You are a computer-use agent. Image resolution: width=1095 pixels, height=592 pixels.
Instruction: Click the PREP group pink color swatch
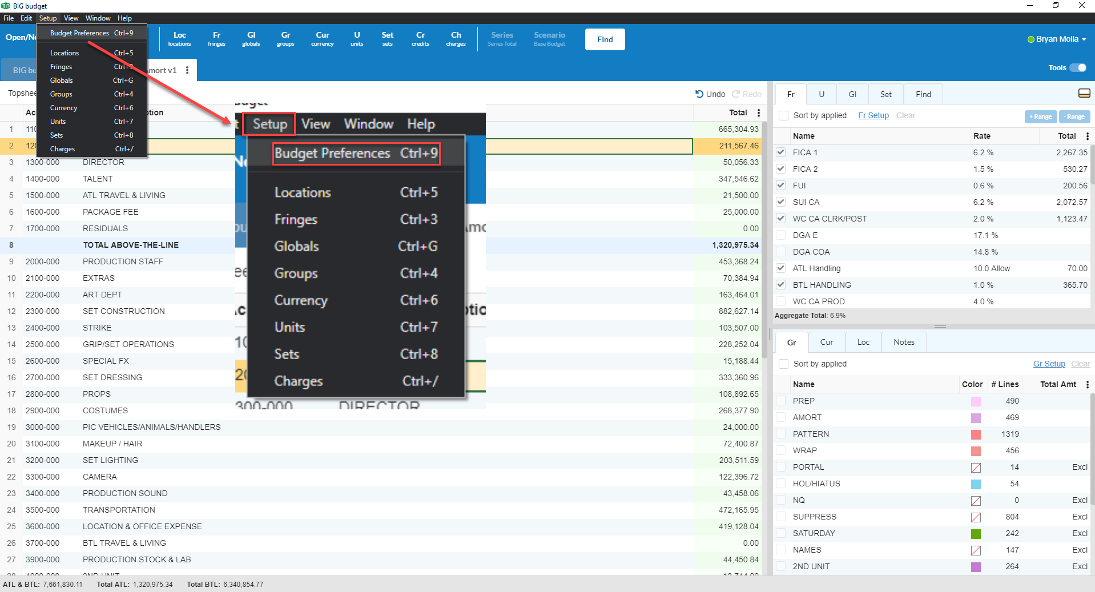tap(976, 401)
